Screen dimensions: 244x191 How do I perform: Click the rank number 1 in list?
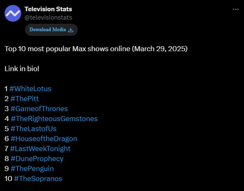click(6, 89)
